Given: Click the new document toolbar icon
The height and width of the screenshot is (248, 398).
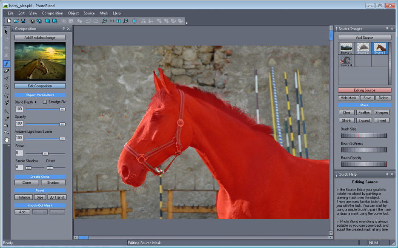Looking at the screenshot, I should [9, 21].
